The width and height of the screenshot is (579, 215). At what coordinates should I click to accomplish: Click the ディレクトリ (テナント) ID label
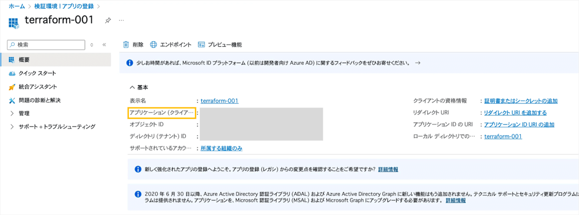158,136
